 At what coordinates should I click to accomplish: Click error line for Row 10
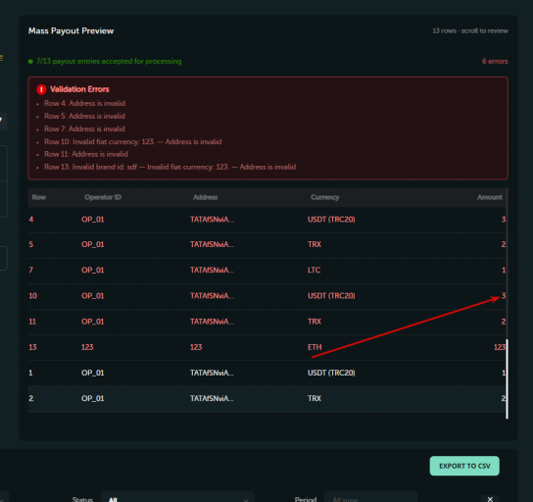coord(133,142)
